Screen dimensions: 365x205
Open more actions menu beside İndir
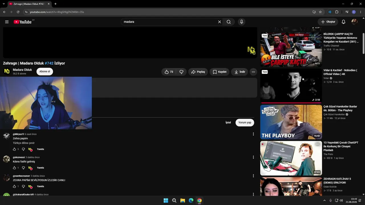[253, 72]
